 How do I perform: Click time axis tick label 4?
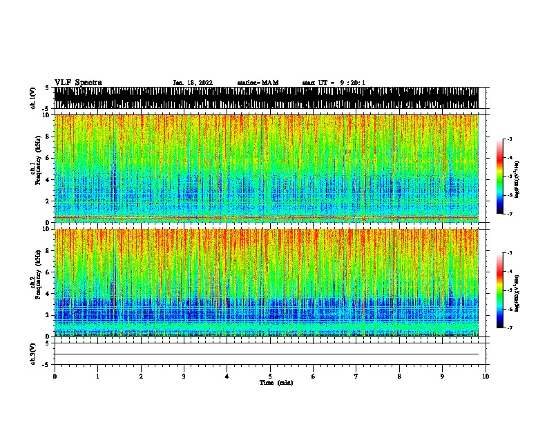[x=227, y=376]
